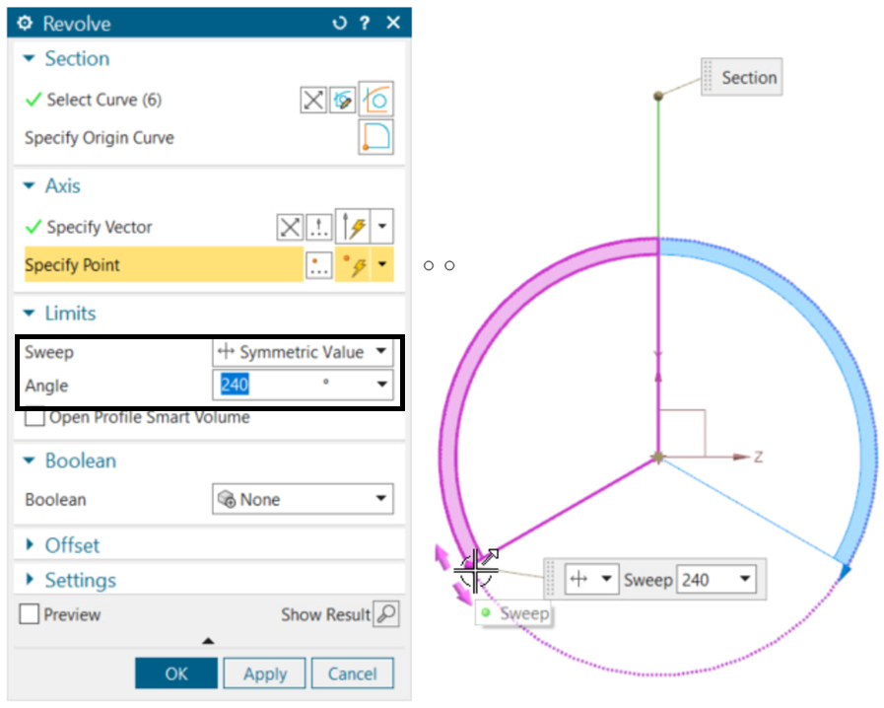Enable the Preview checkbox
The width and height of the screenshot is (884, 708).
click(x=30, y=613)
